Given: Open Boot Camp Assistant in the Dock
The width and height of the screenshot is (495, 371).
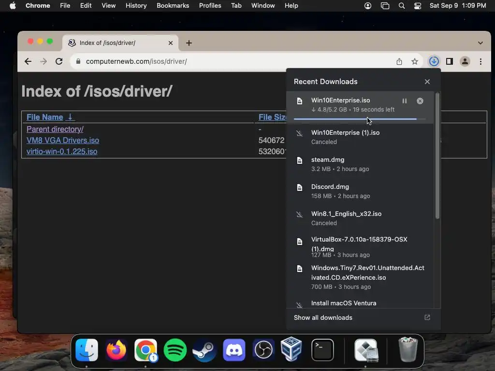Looking at the screenshot, I should point(366,350).
